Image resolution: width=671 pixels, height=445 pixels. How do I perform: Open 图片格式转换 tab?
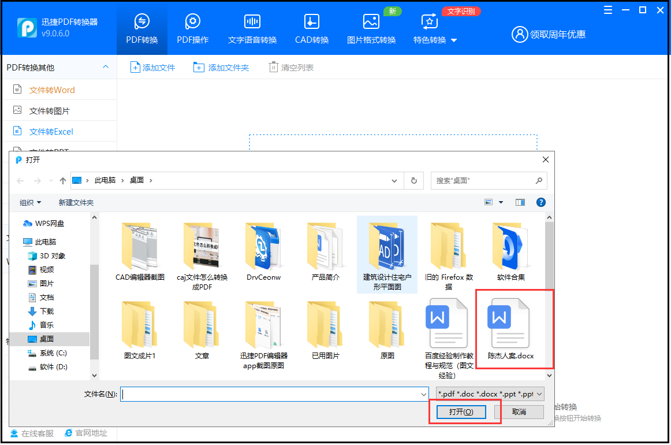pos(371,28)
